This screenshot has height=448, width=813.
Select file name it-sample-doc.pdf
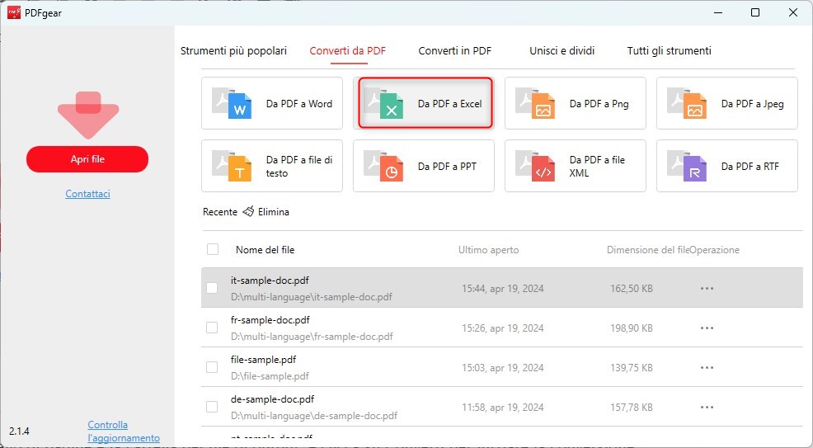coord(270,281)
